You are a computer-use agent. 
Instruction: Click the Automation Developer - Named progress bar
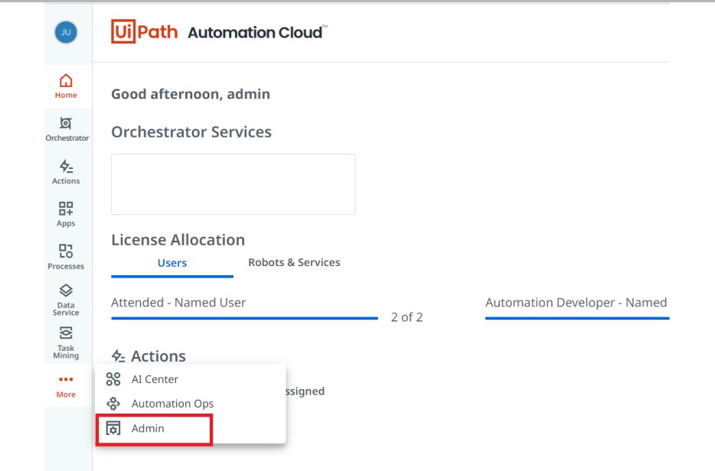(x=577, y=318)
